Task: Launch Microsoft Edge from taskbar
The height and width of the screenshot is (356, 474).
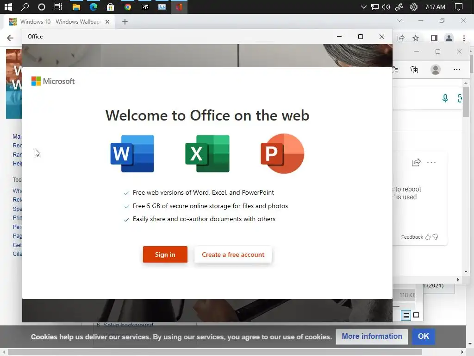Action: tap(94, 6)
